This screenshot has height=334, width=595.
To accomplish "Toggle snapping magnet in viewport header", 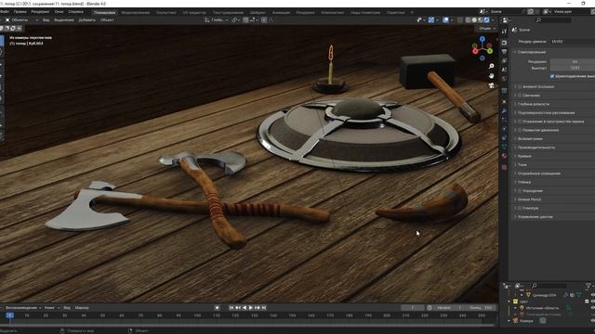I will [245, 20].
